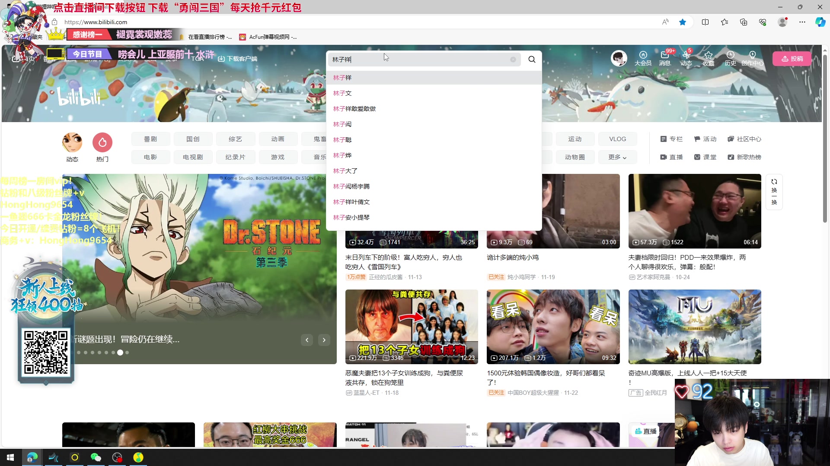
Task: Select suggestion 林子祥敢爱敢做
Action: pyautogui.click(x=354, y=109)
